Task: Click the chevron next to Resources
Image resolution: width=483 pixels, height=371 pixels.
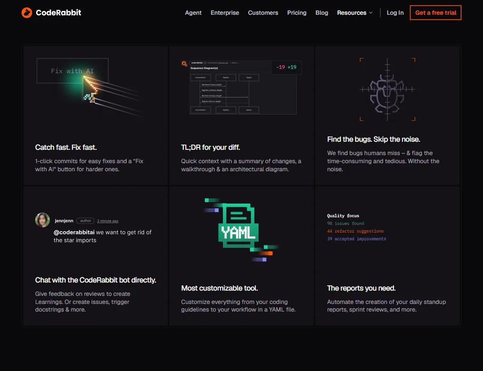Action: tap(371, 13)
